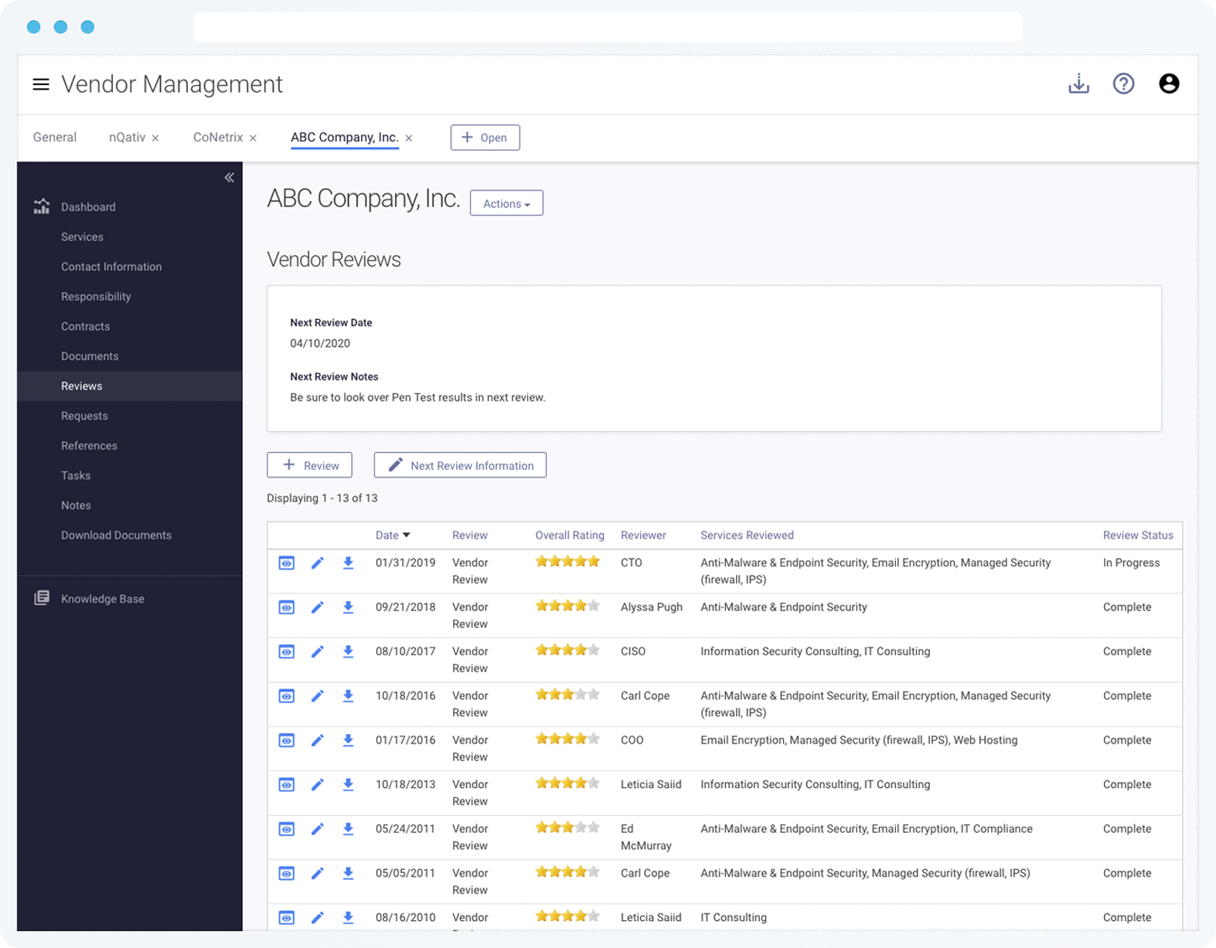View the 01/17/2016 review
1216x948 pixels.
pyautogui.click(x=287, y=741)
